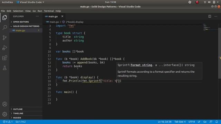Click the clock Sun 15:38
221x124 pixels.
(x=110, y=2)
